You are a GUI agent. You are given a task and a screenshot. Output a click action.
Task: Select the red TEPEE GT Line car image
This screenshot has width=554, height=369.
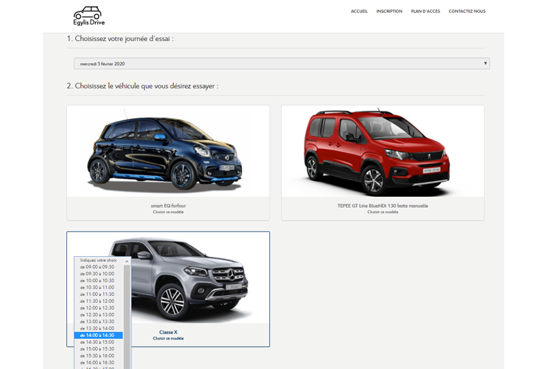click(x=382, y=151)
